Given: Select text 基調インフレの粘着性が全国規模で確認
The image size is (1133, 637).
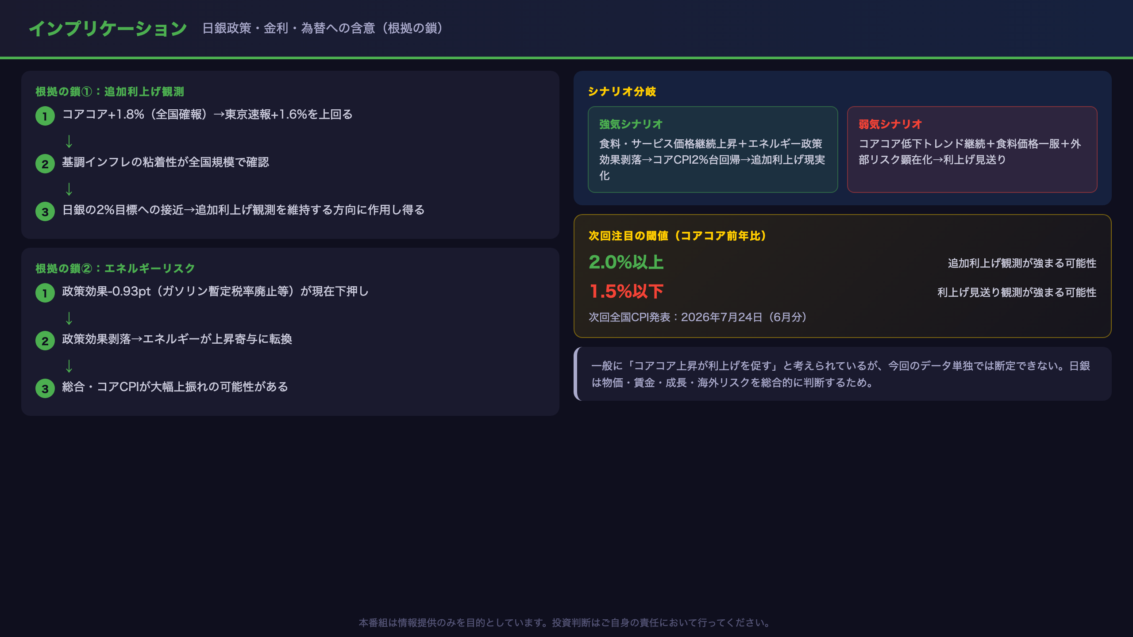Looking at the screenshot, I should tap(166, 162).
